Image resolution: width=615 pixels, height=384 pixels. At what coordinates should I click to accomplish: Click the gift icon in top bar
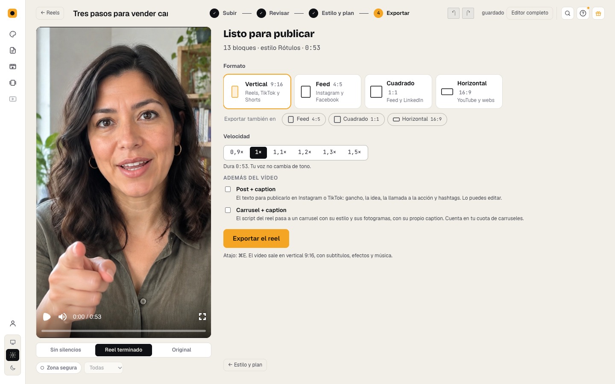click(x=598, y=13)
